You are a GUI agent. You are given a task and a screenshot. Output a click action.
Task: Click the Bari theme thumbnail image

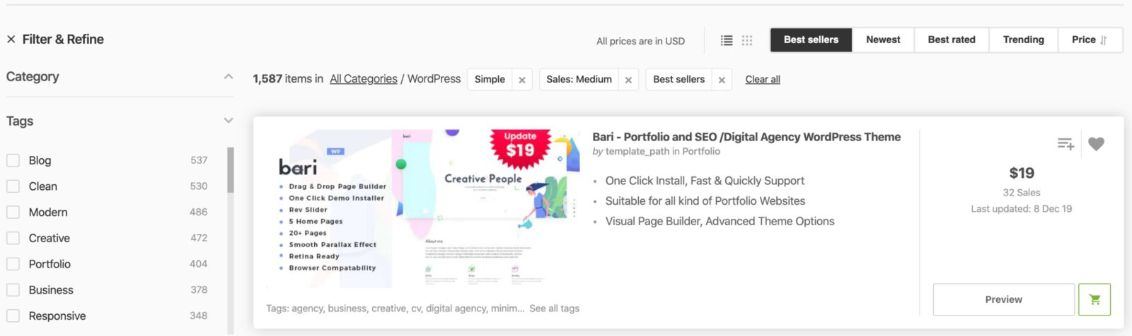pyautogui.click(x=423, y=209)
